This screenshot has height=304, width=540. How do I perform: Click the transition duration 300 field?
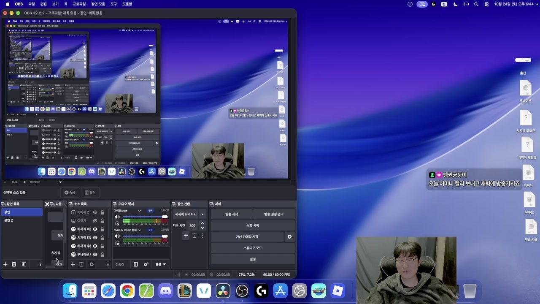coord(192,225)
